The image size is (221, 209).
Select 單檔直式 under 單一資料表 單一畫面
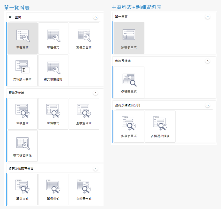point(22,38)
